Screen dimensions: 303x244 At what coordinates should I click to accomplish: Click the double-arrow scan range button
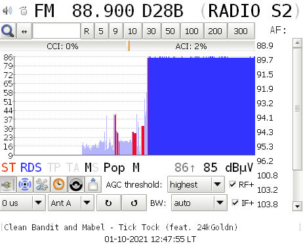coord(24,31)
